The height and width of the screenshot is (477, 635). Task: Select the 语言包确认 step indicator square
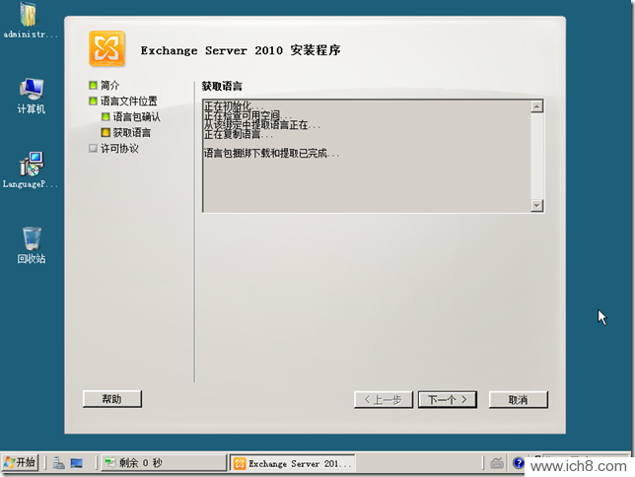point(106,116)
